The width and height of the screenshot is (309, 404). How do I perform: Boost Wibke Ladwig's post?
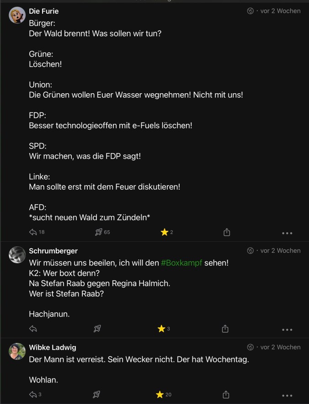(x=96, y=394)
